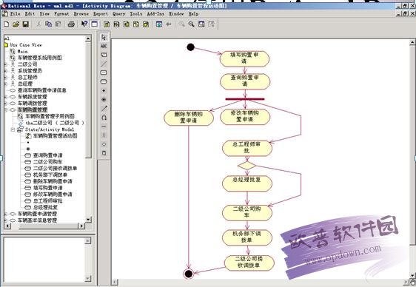416x287 pixels.
Task: Click the Browse State Machine Diagram icon
Action: 136,24
